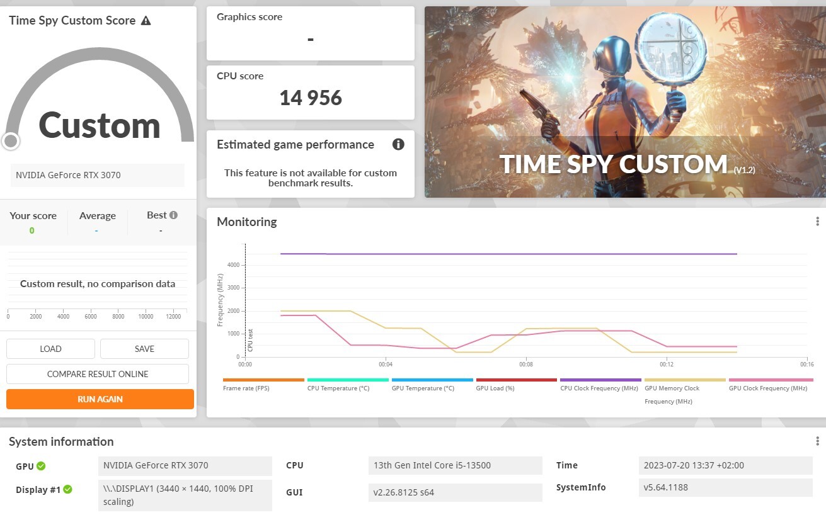Click the Custom result, no comparison data message
This screenshot has width=826, height=515.
(x=98, y=284)
